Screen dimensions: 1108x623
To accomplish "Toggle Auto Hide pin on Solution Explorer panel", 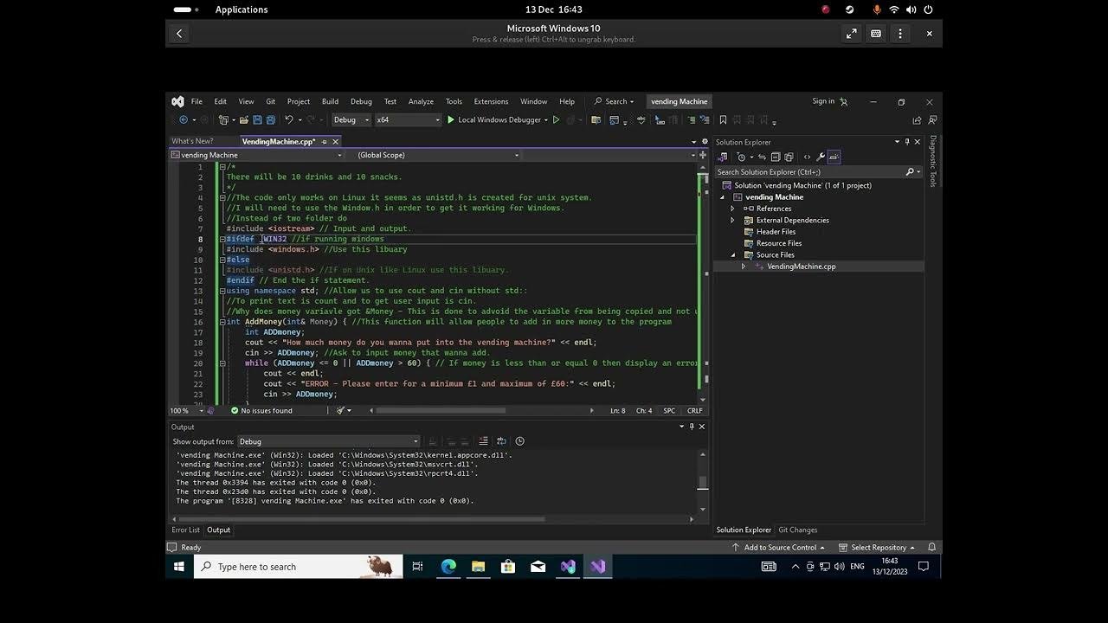I will pyautogui.click(x=907, y=142).
